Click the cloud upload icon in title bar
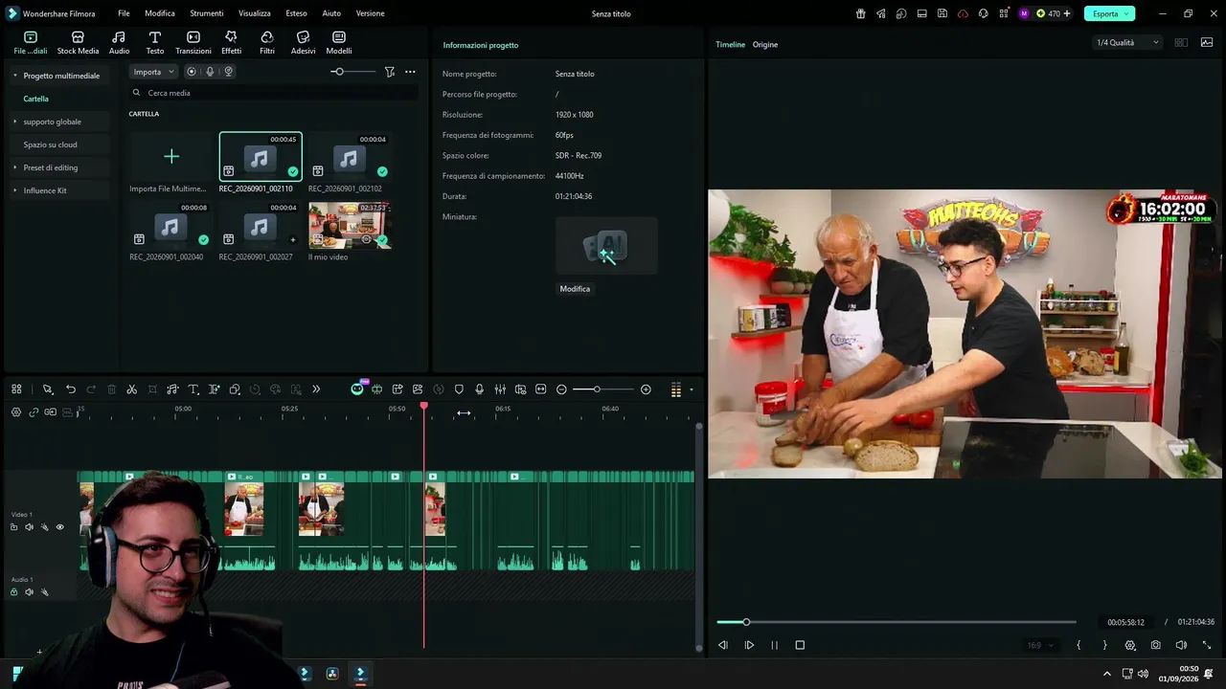1226x689 pixels. tap(963, 13)
